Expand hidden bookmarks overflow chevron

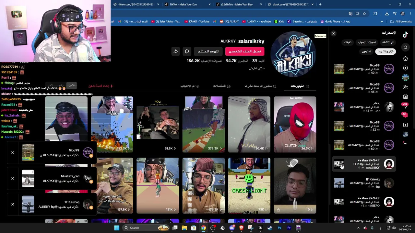pos(382,22)
